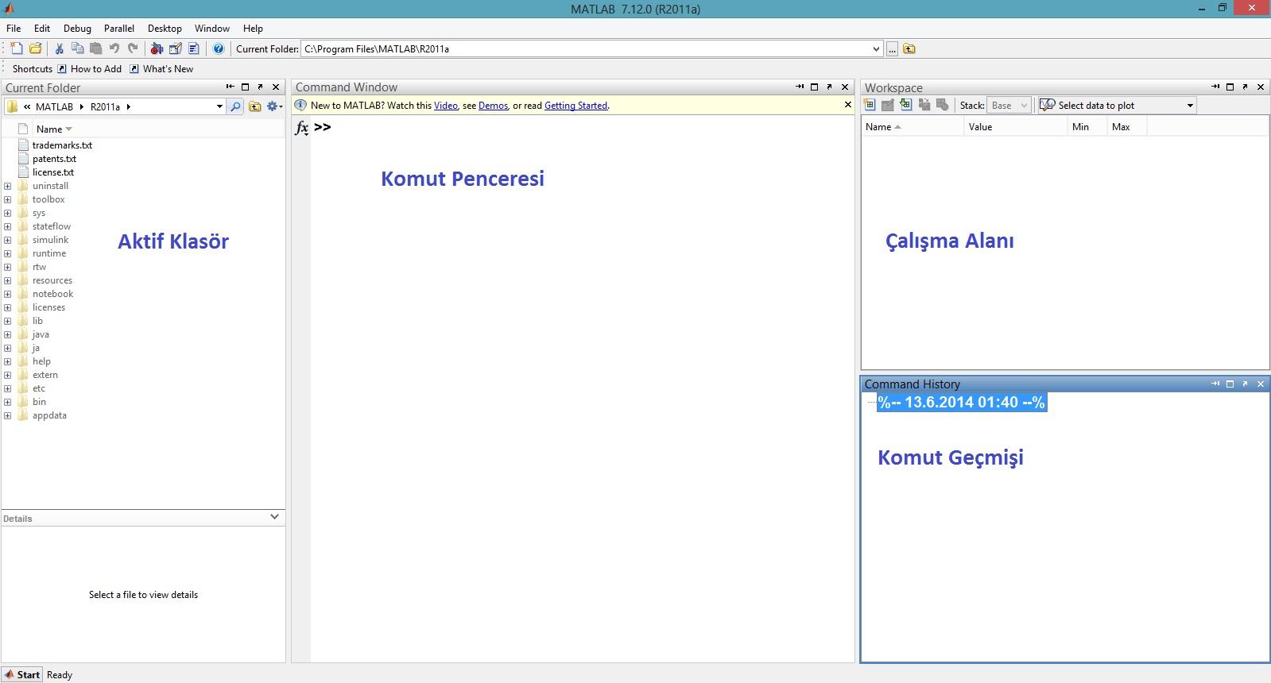This screenshot has height=683, width=1271.
Task: Open the Select data to plot dropdown
Action: pos(1118,105)
